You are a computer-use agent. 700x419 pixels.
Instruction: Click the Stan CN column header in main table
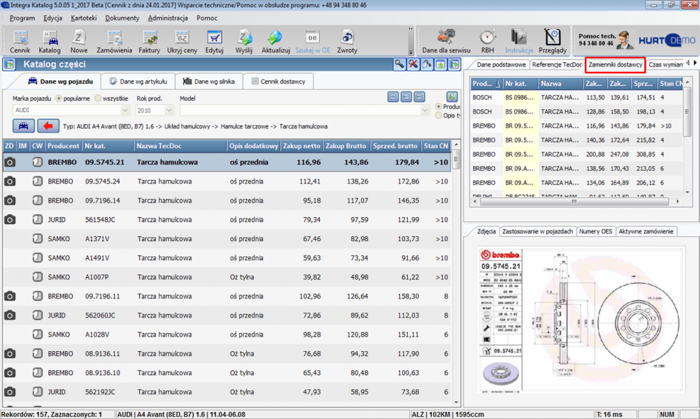(436, 146)
